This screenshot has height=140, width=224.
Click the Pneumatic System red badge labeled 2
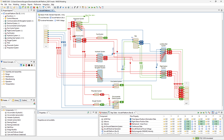point(102,95)
